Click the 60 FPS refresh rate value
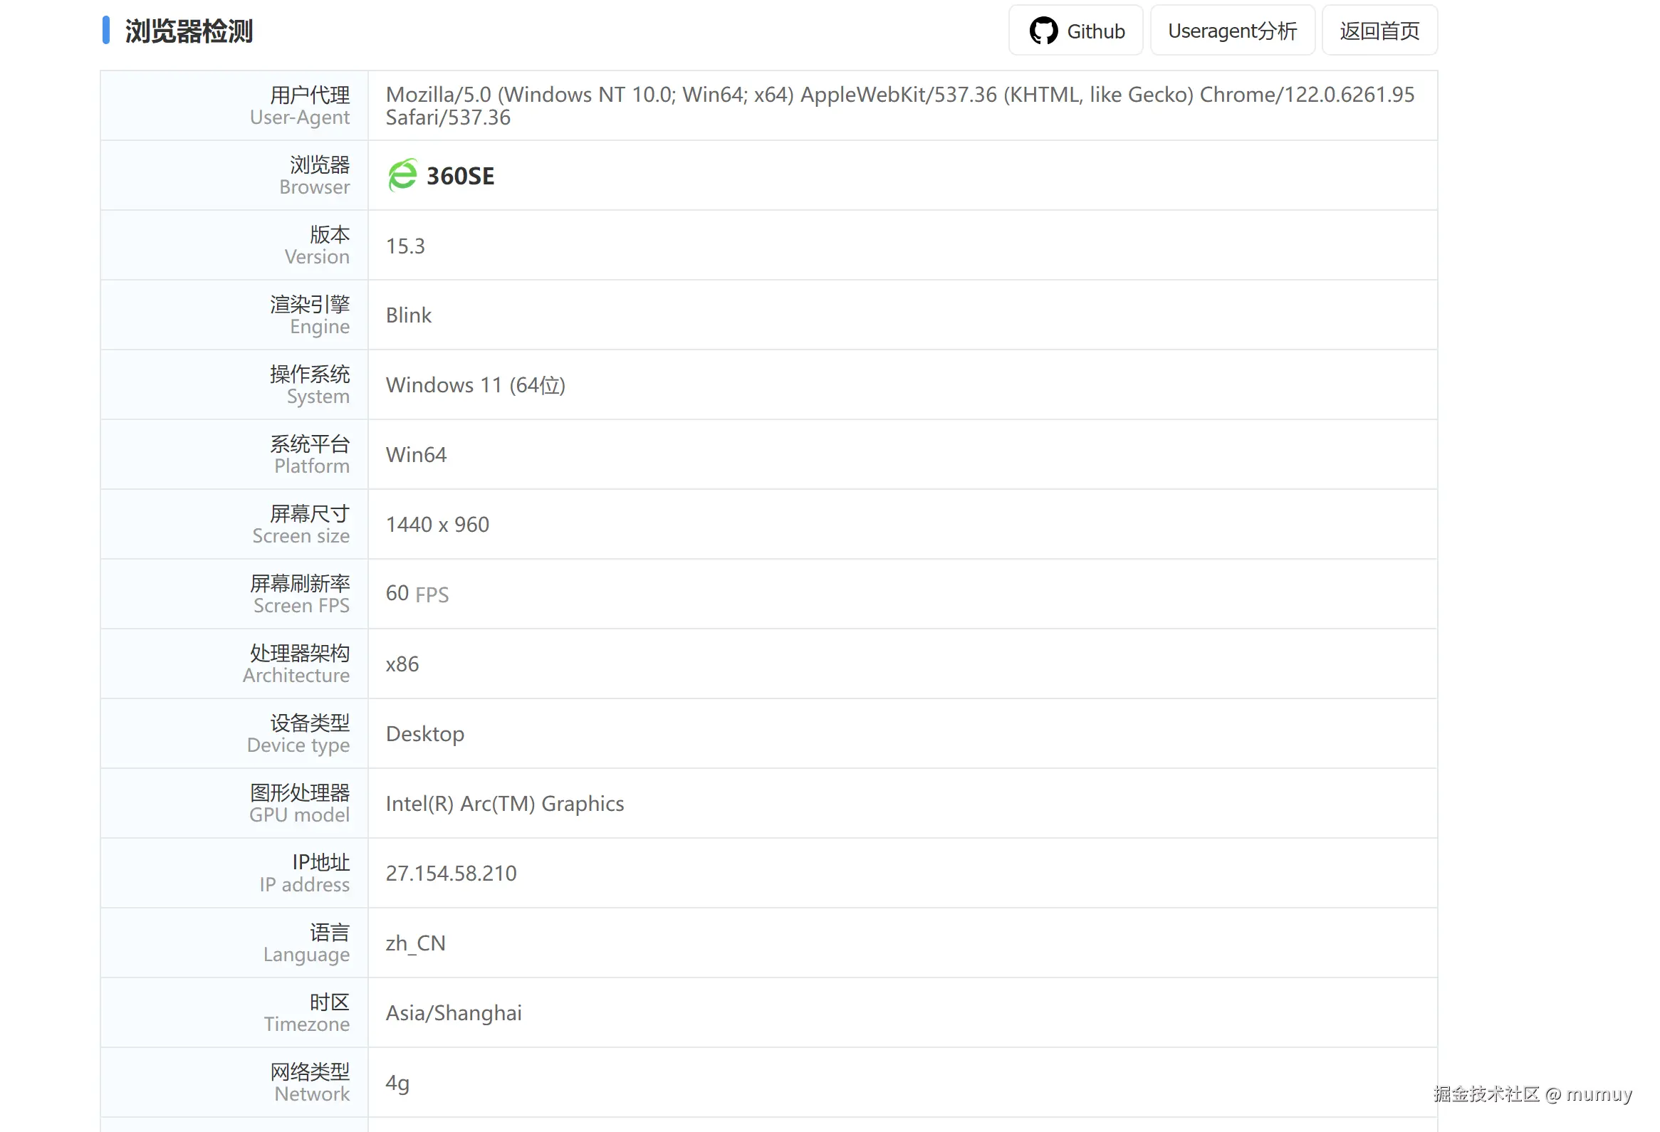Viewport: 1660px width, 1132px height. (417, 594)
